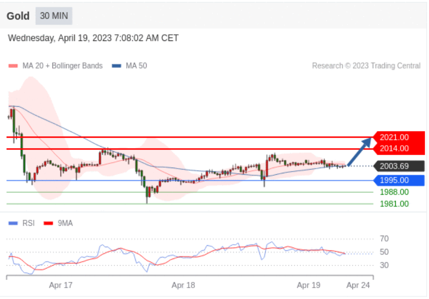Click the Apr 17 date axis label
The width and height of the screenshot is (429, 299).
pyautogui.click(x=61, y=285)
